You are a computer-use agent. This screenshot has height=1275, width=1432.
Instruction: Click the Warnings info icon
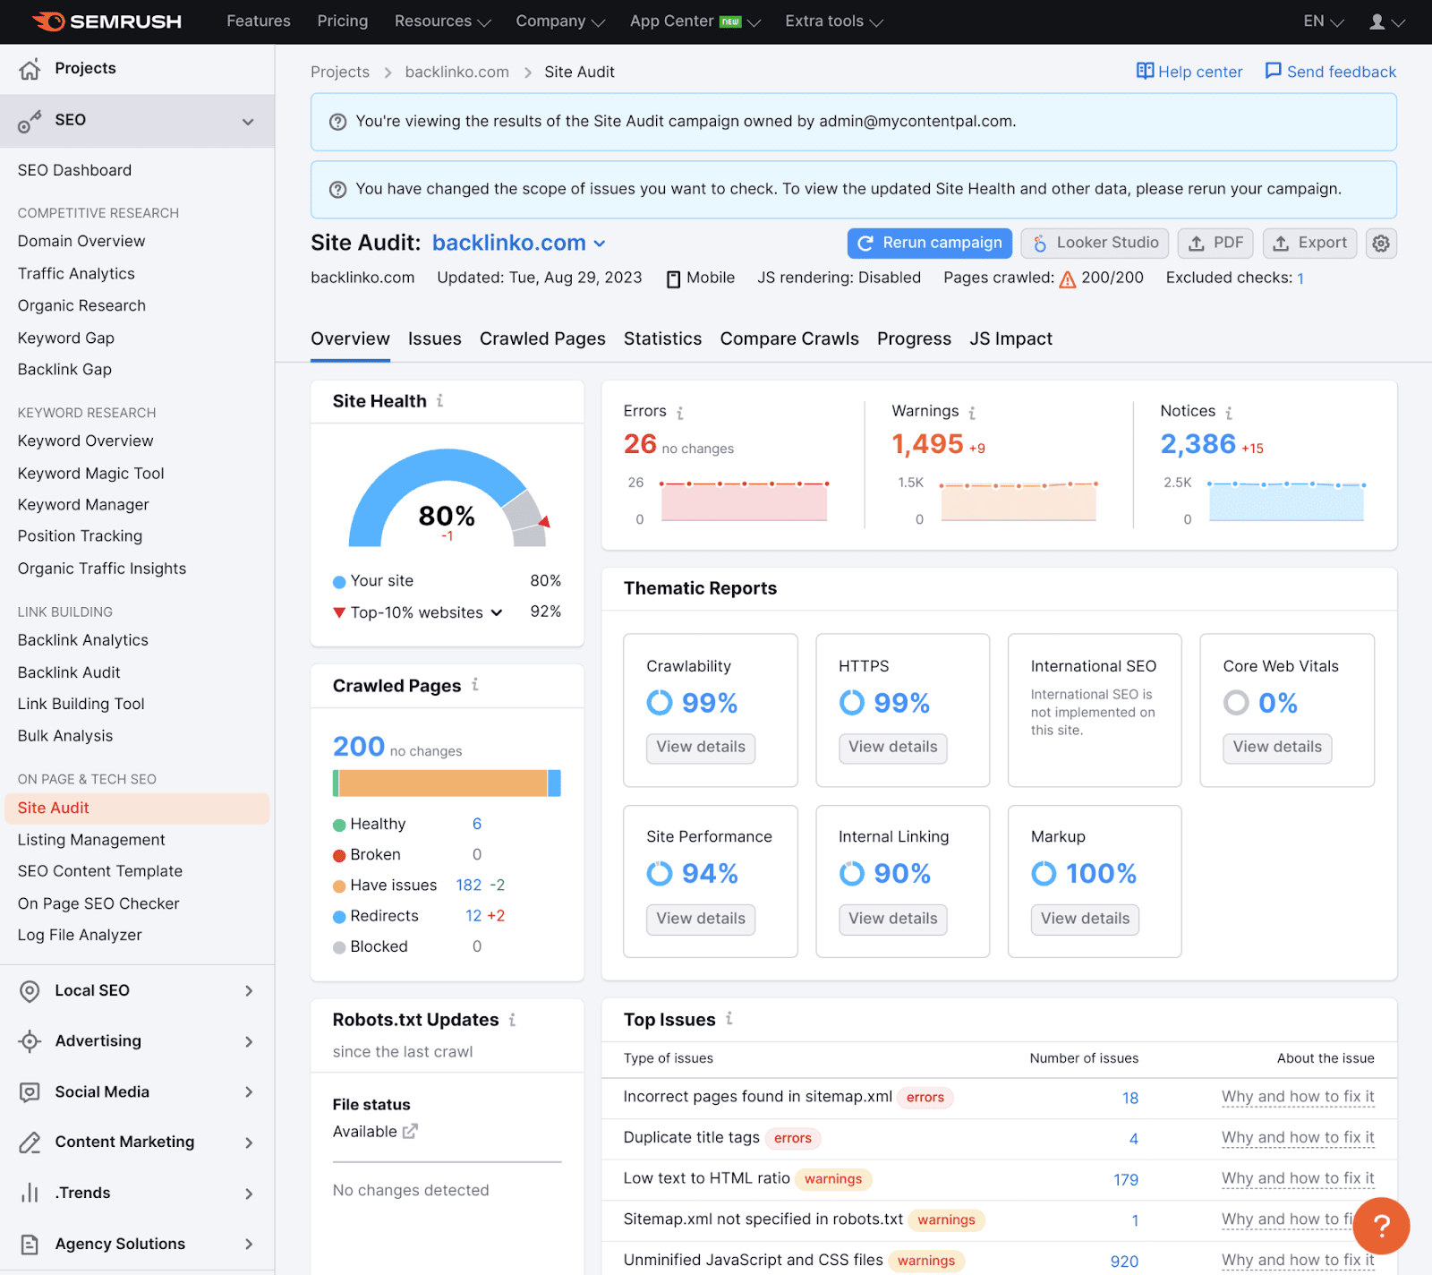pos(972,413)
